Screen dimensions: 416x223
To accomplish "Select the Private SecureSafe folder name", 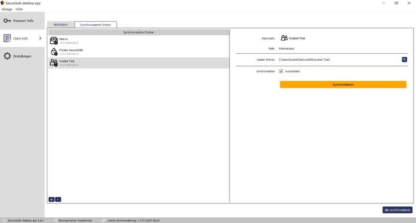I will point(71,50).
